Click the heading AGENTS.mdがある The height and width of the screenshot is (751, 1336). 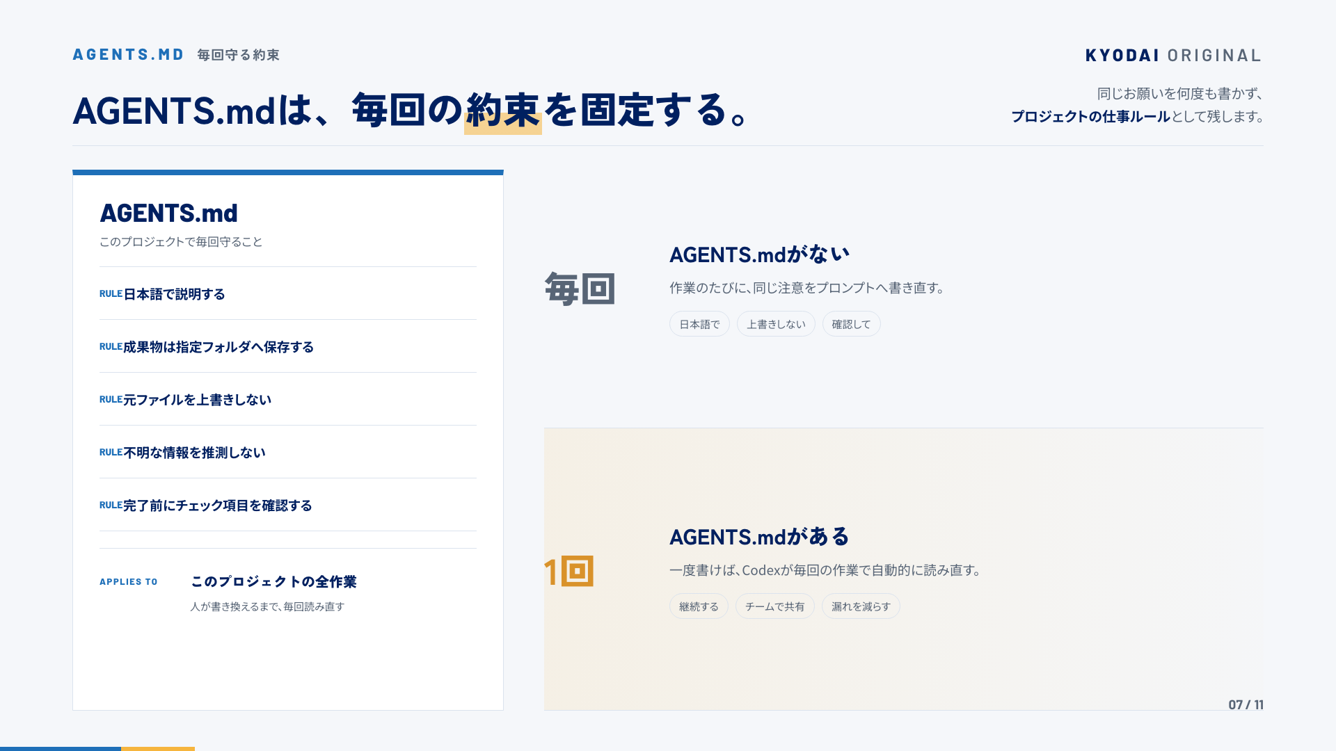pos(760,537)
